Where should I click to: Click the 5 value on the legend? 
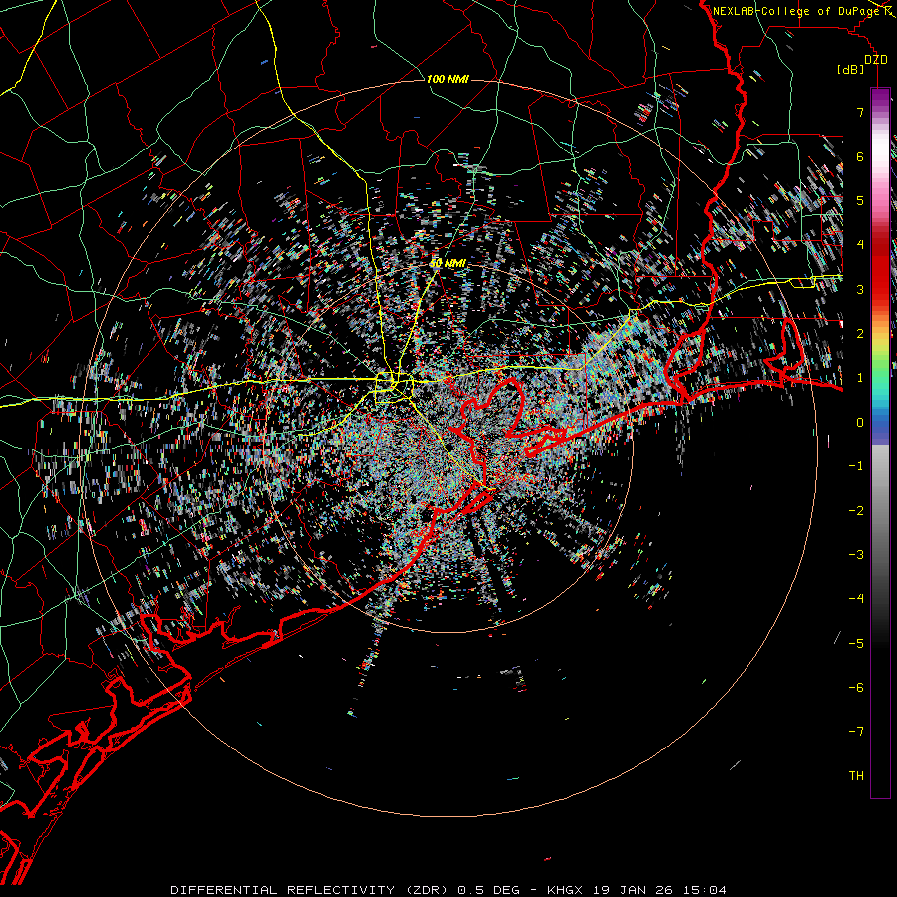point(860,200)
